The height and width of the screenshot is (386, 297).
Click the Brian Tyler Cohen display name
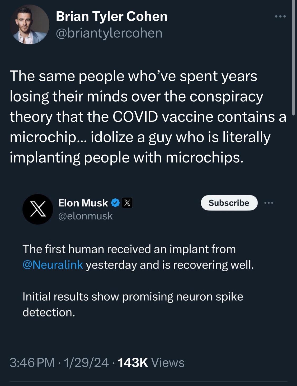pos(112,17)
